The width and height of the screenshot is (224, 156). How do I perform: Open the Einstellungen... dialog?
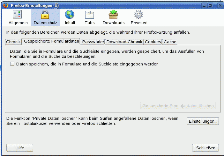203,121
